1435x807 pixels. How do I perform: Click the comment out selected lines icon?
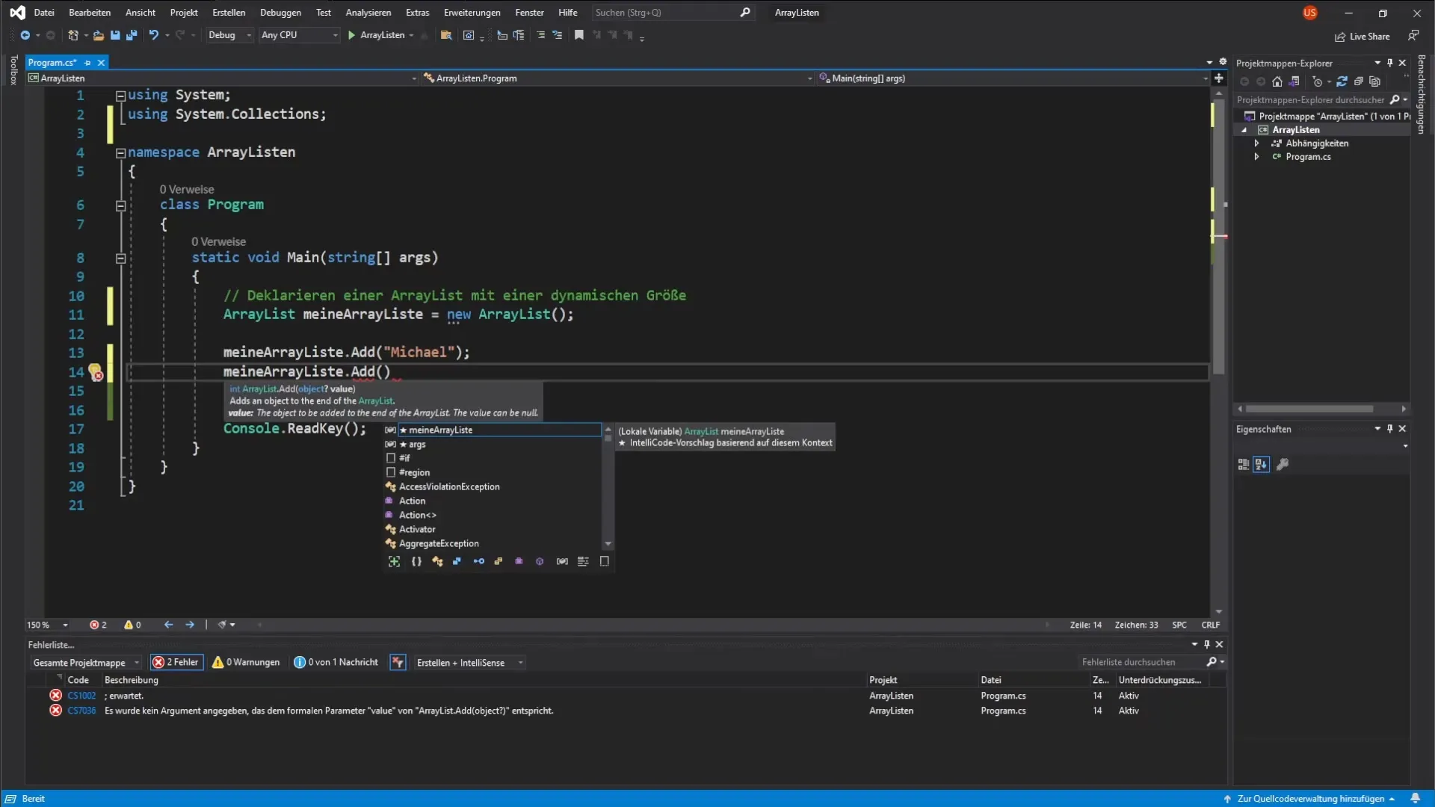(541, 35)
